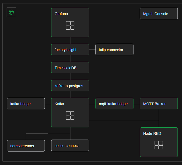Click the Kafka title text
The height and width of the screenshot is (165, 182).
(x=59, y=104)
